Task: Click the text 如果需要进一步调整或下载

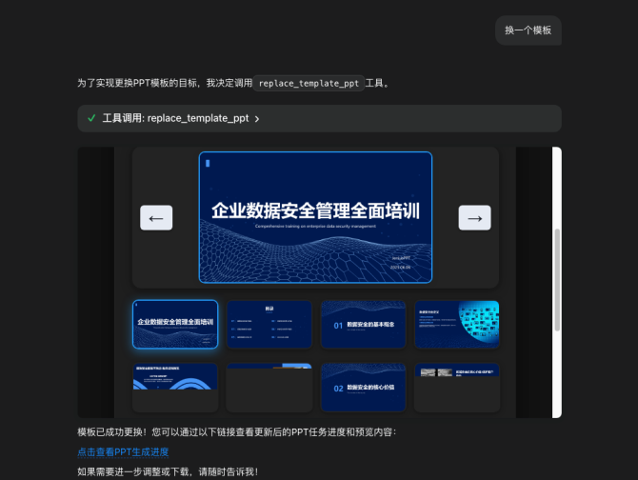Action: tap(133, 471)
